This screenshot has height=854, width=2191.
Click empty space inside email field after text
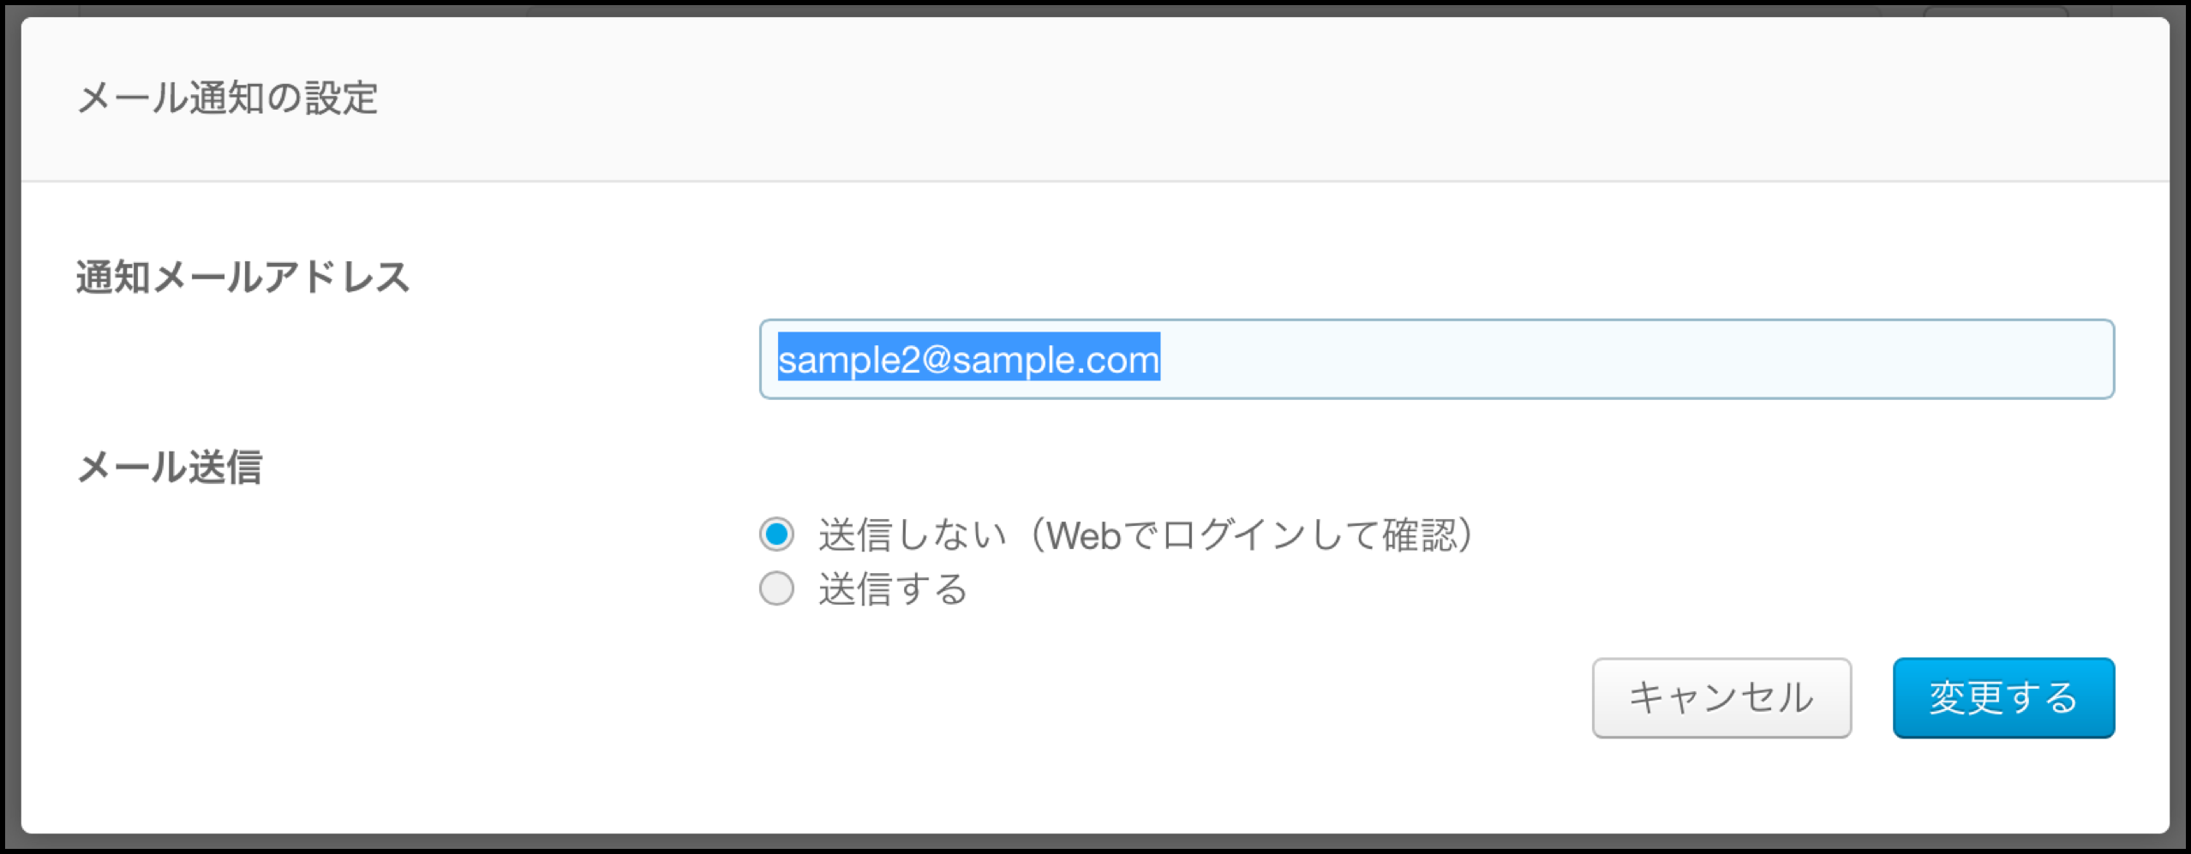(1628, 359)
